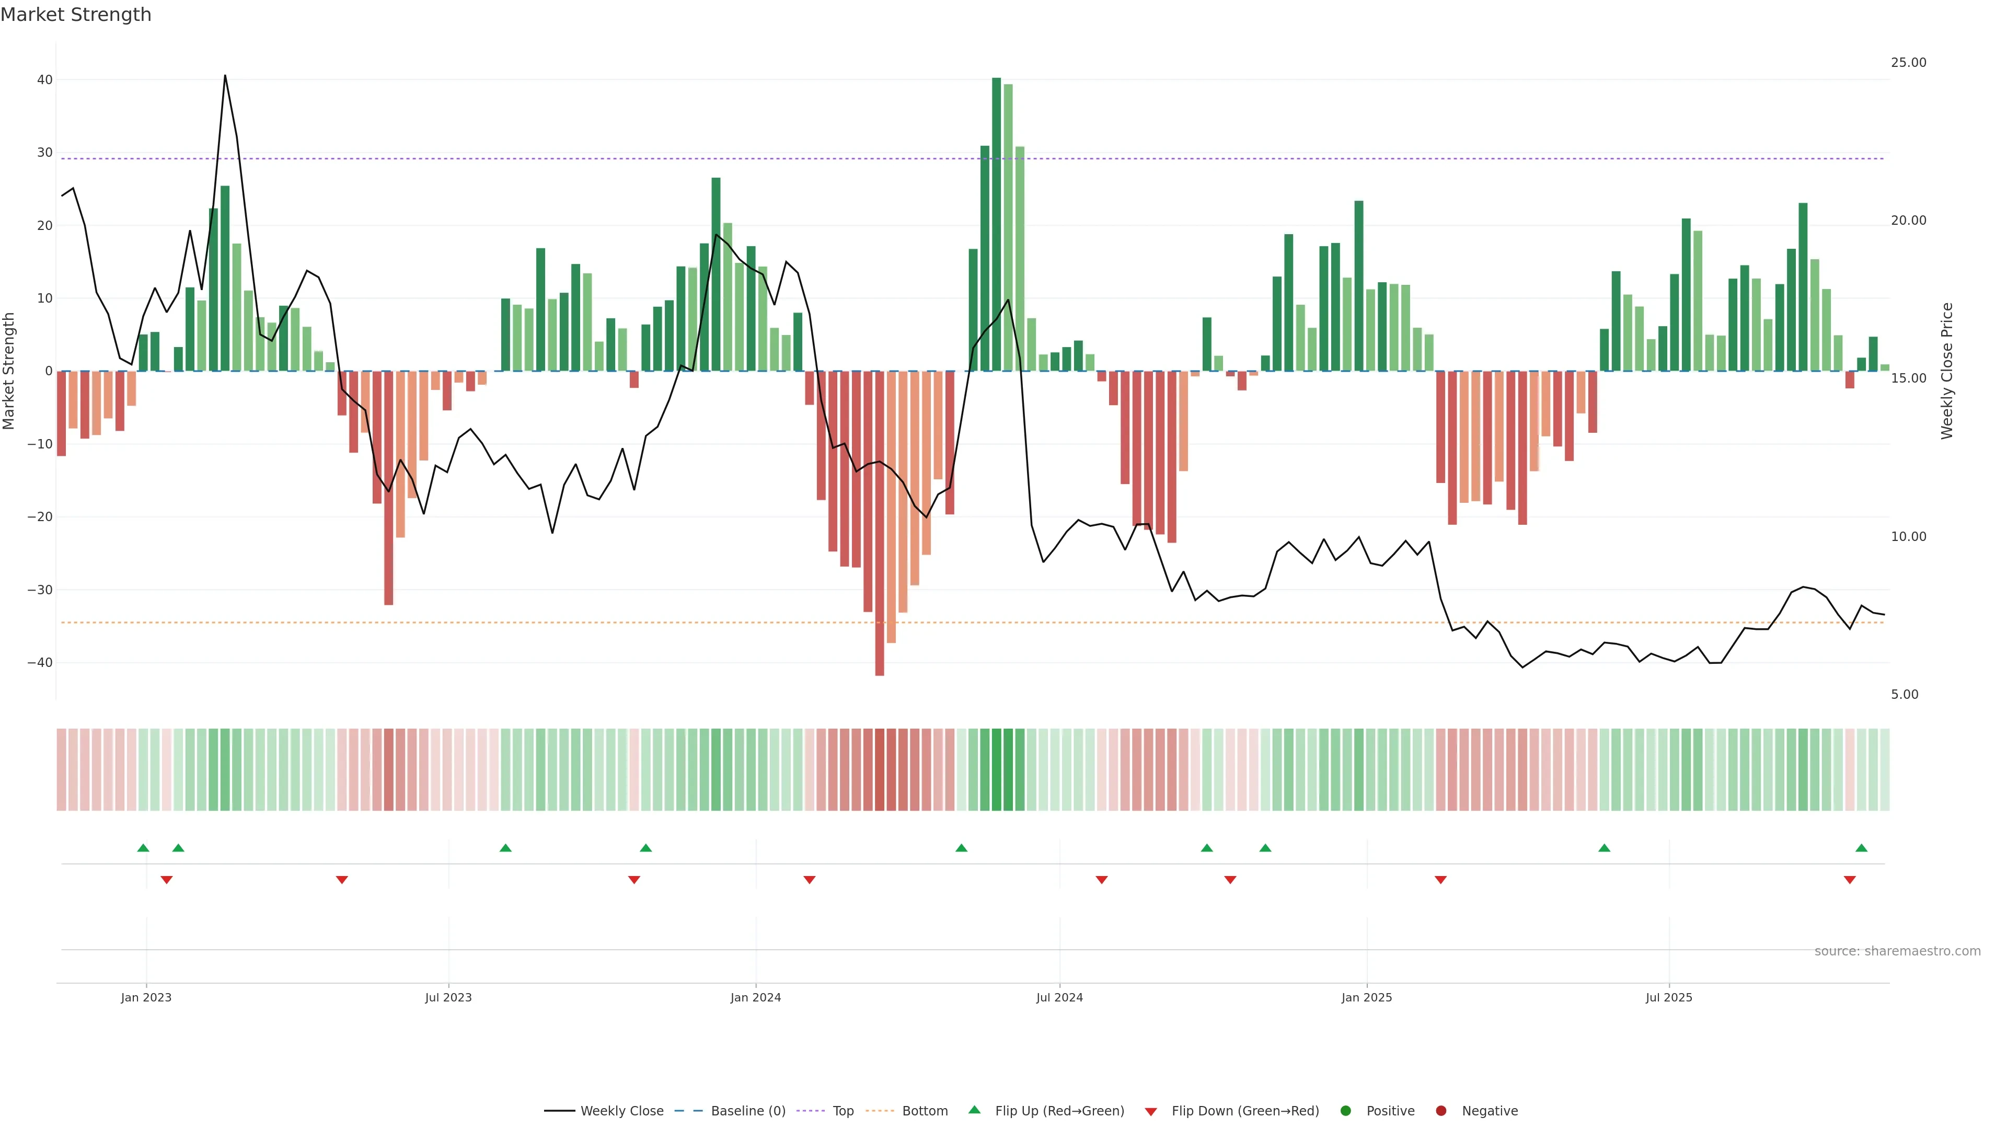Click the tallest dark green bar

[x=997, y=224]
